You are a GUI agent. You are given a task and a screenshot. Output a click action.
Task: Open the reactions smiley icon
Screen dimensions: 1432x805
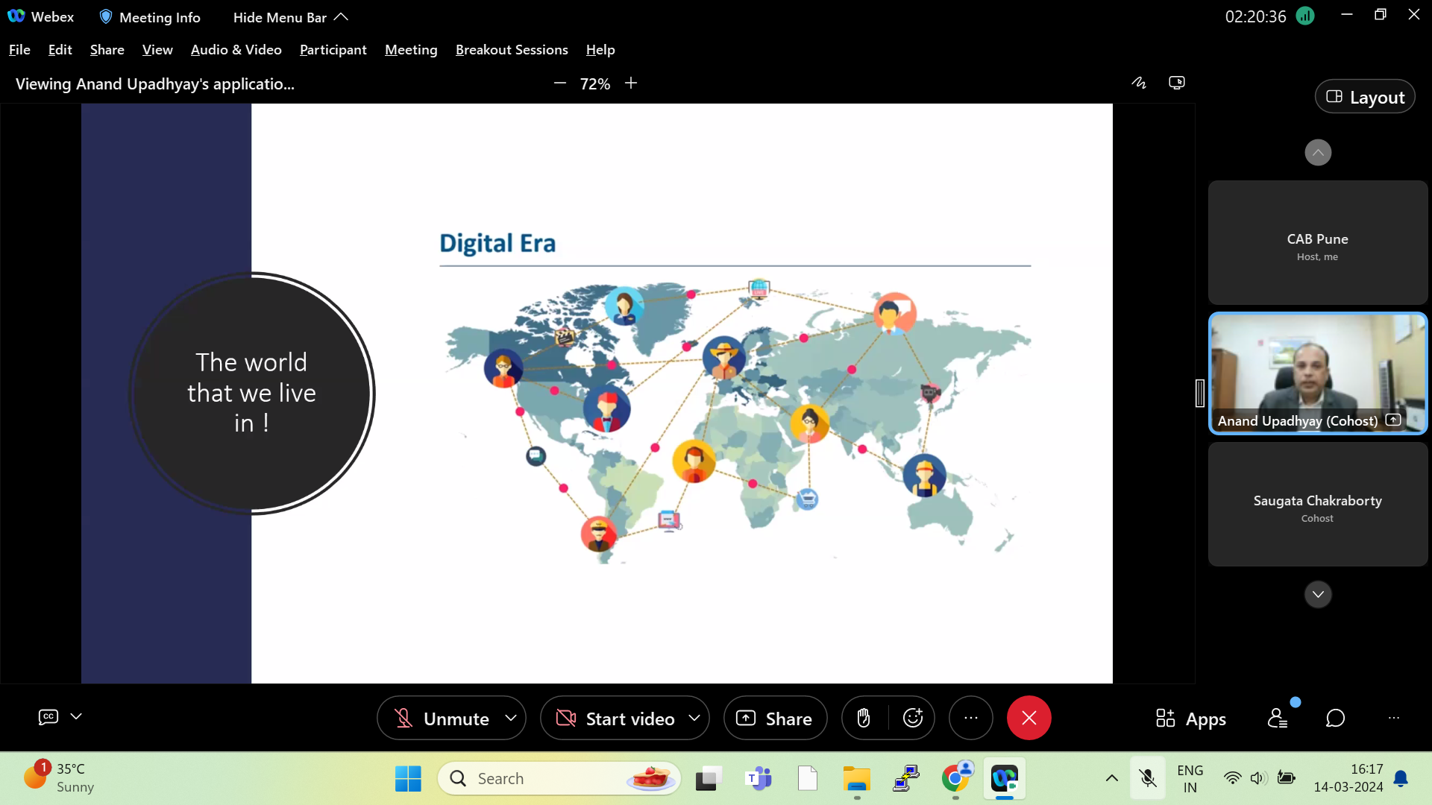[913, 719]
